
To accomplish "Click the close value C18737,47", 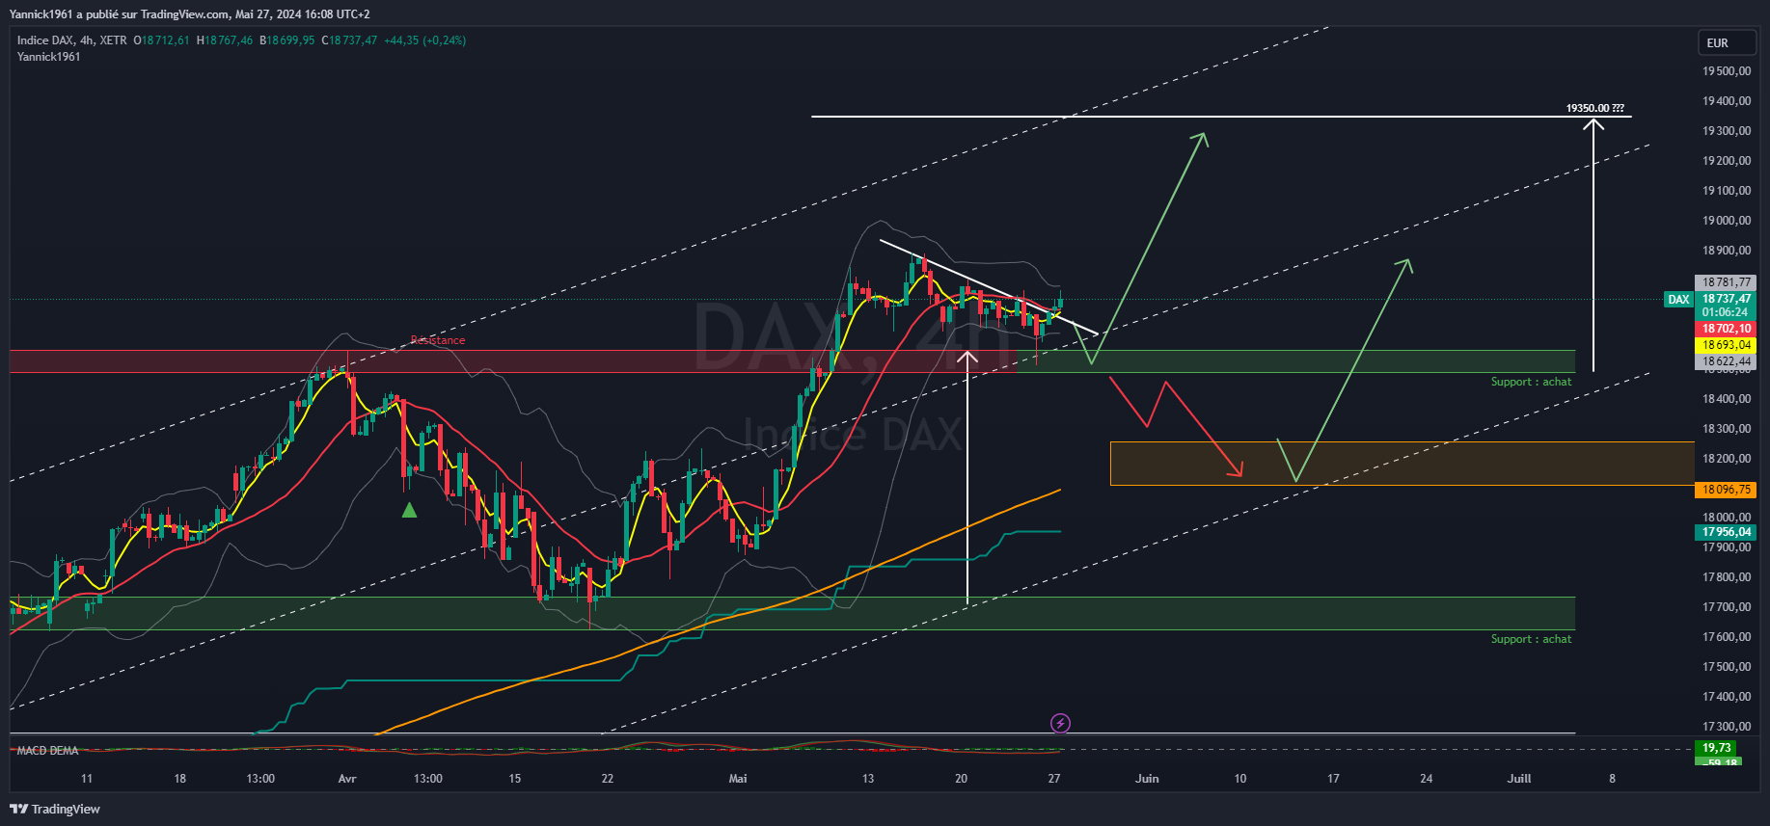I will pos(349,40).
